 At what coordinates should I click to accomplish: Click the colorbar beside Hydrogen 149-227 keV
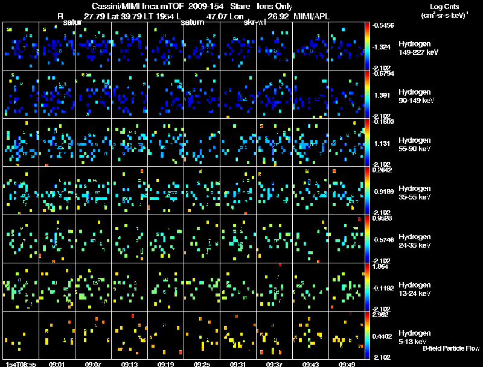point(367,46)
